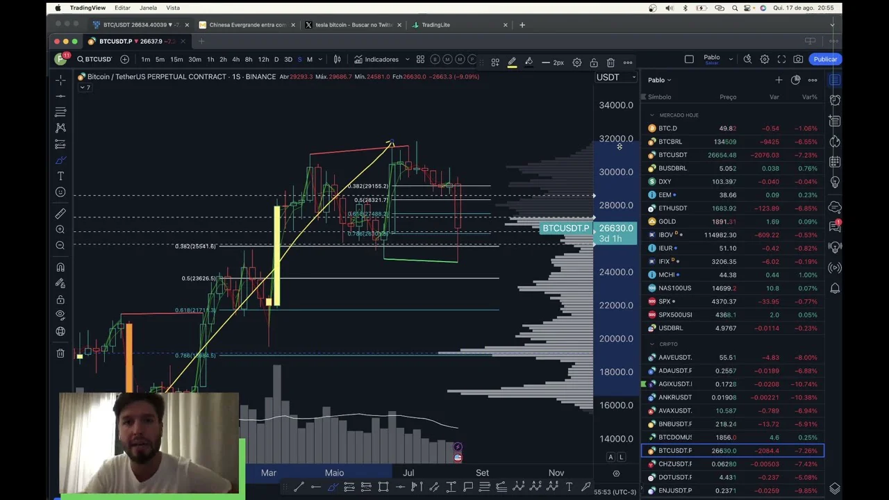Open the quick search lightning icon

tap(747, 59)
